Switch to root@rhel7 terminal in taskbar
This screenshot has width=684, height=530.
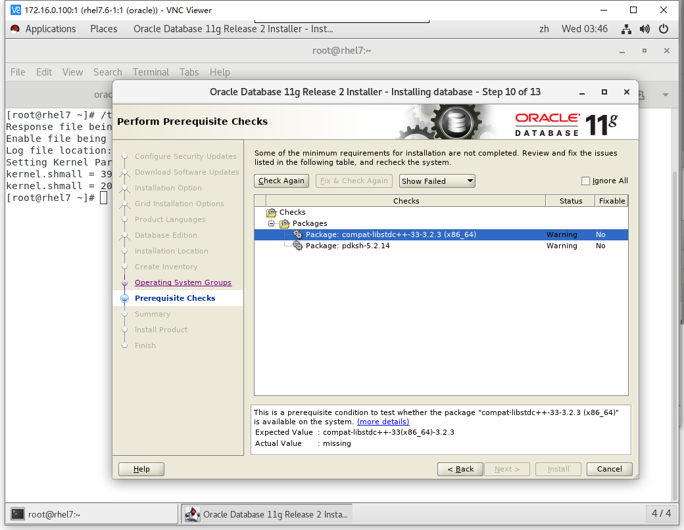[x=93, y=514]
